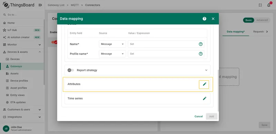
Task: Toggle fullscreen mode icon
Action: point(260,5)
